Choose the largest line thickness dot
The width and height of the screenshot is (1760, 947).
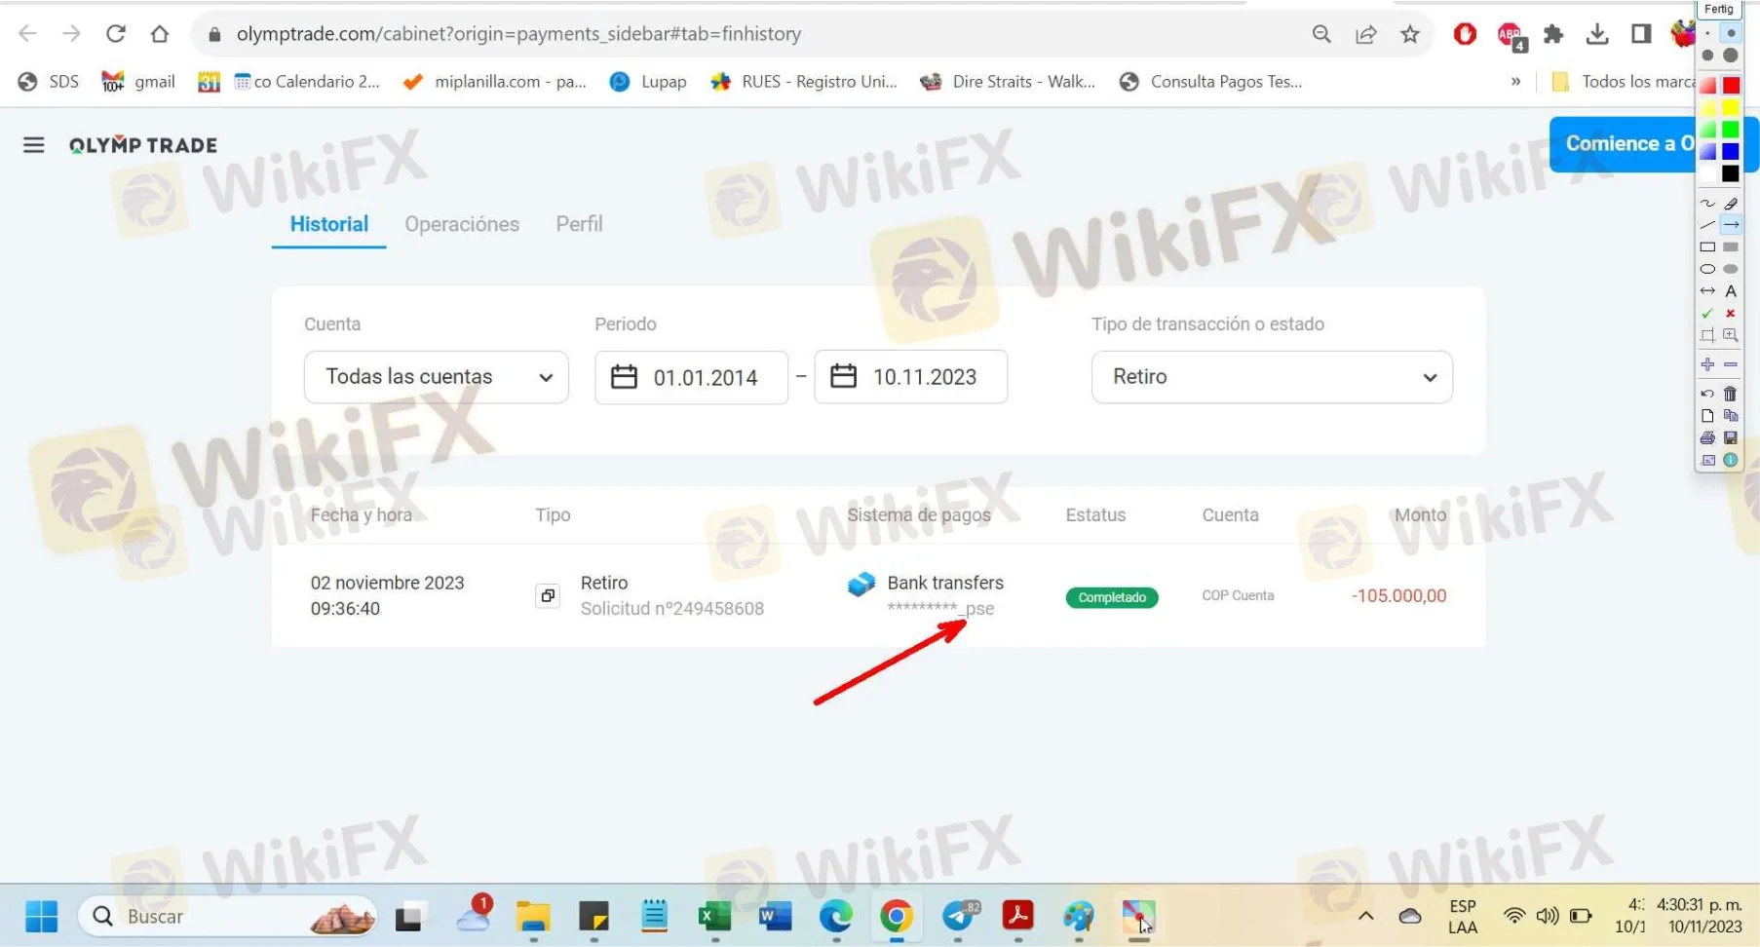coord(1731,56)
